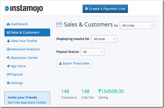Follow Get Free App Store Credits link

(27, 102)
